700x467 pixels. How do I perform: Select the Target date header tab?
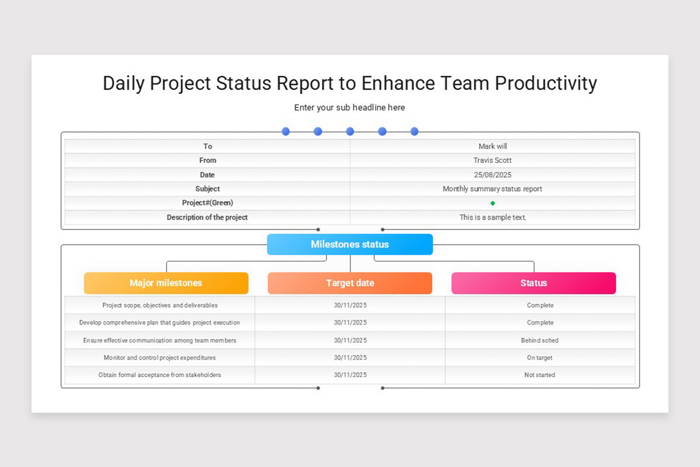pos(350,283)
